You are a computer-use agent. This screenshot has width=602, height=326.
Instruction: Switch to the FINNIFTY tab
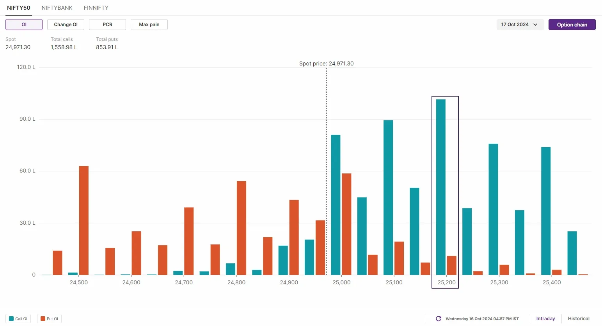[96, 8]
